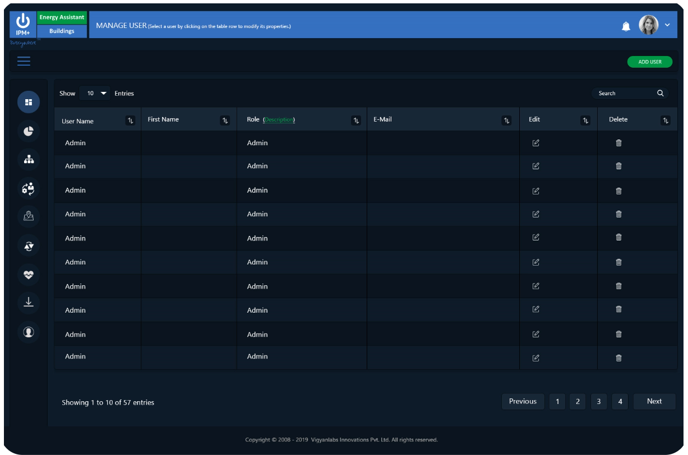This screenshot has height=455, width=688.
Task: Sort by Role column
Action: [356, 120]
